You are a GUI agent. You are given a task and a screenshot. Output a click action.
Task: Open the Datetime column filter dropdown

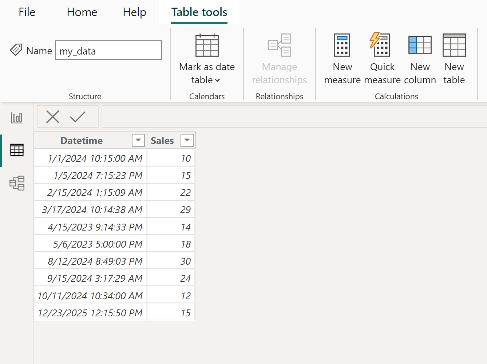138,140
